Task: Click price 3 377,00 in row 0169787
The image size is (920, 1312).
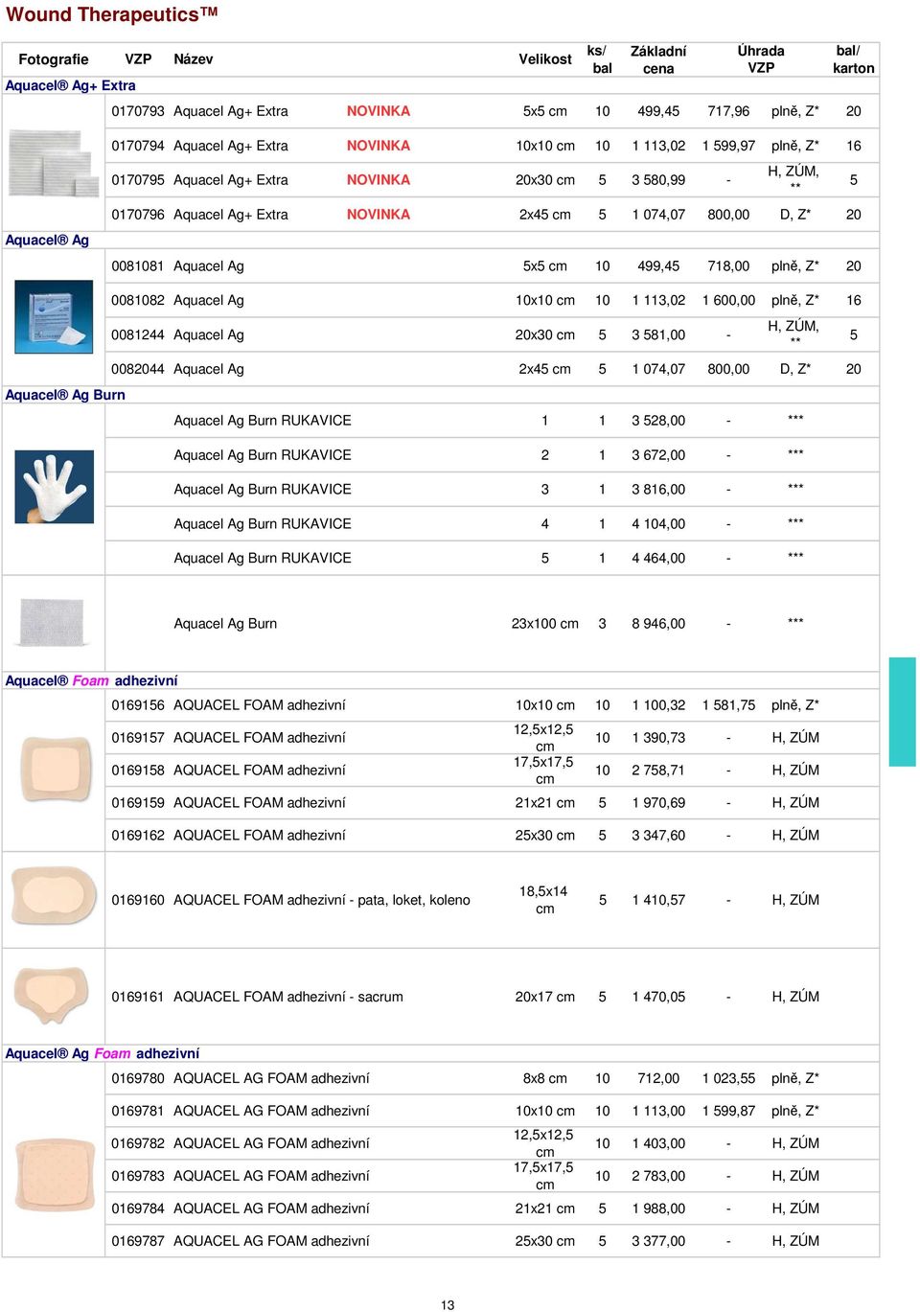Action: 658,1241
